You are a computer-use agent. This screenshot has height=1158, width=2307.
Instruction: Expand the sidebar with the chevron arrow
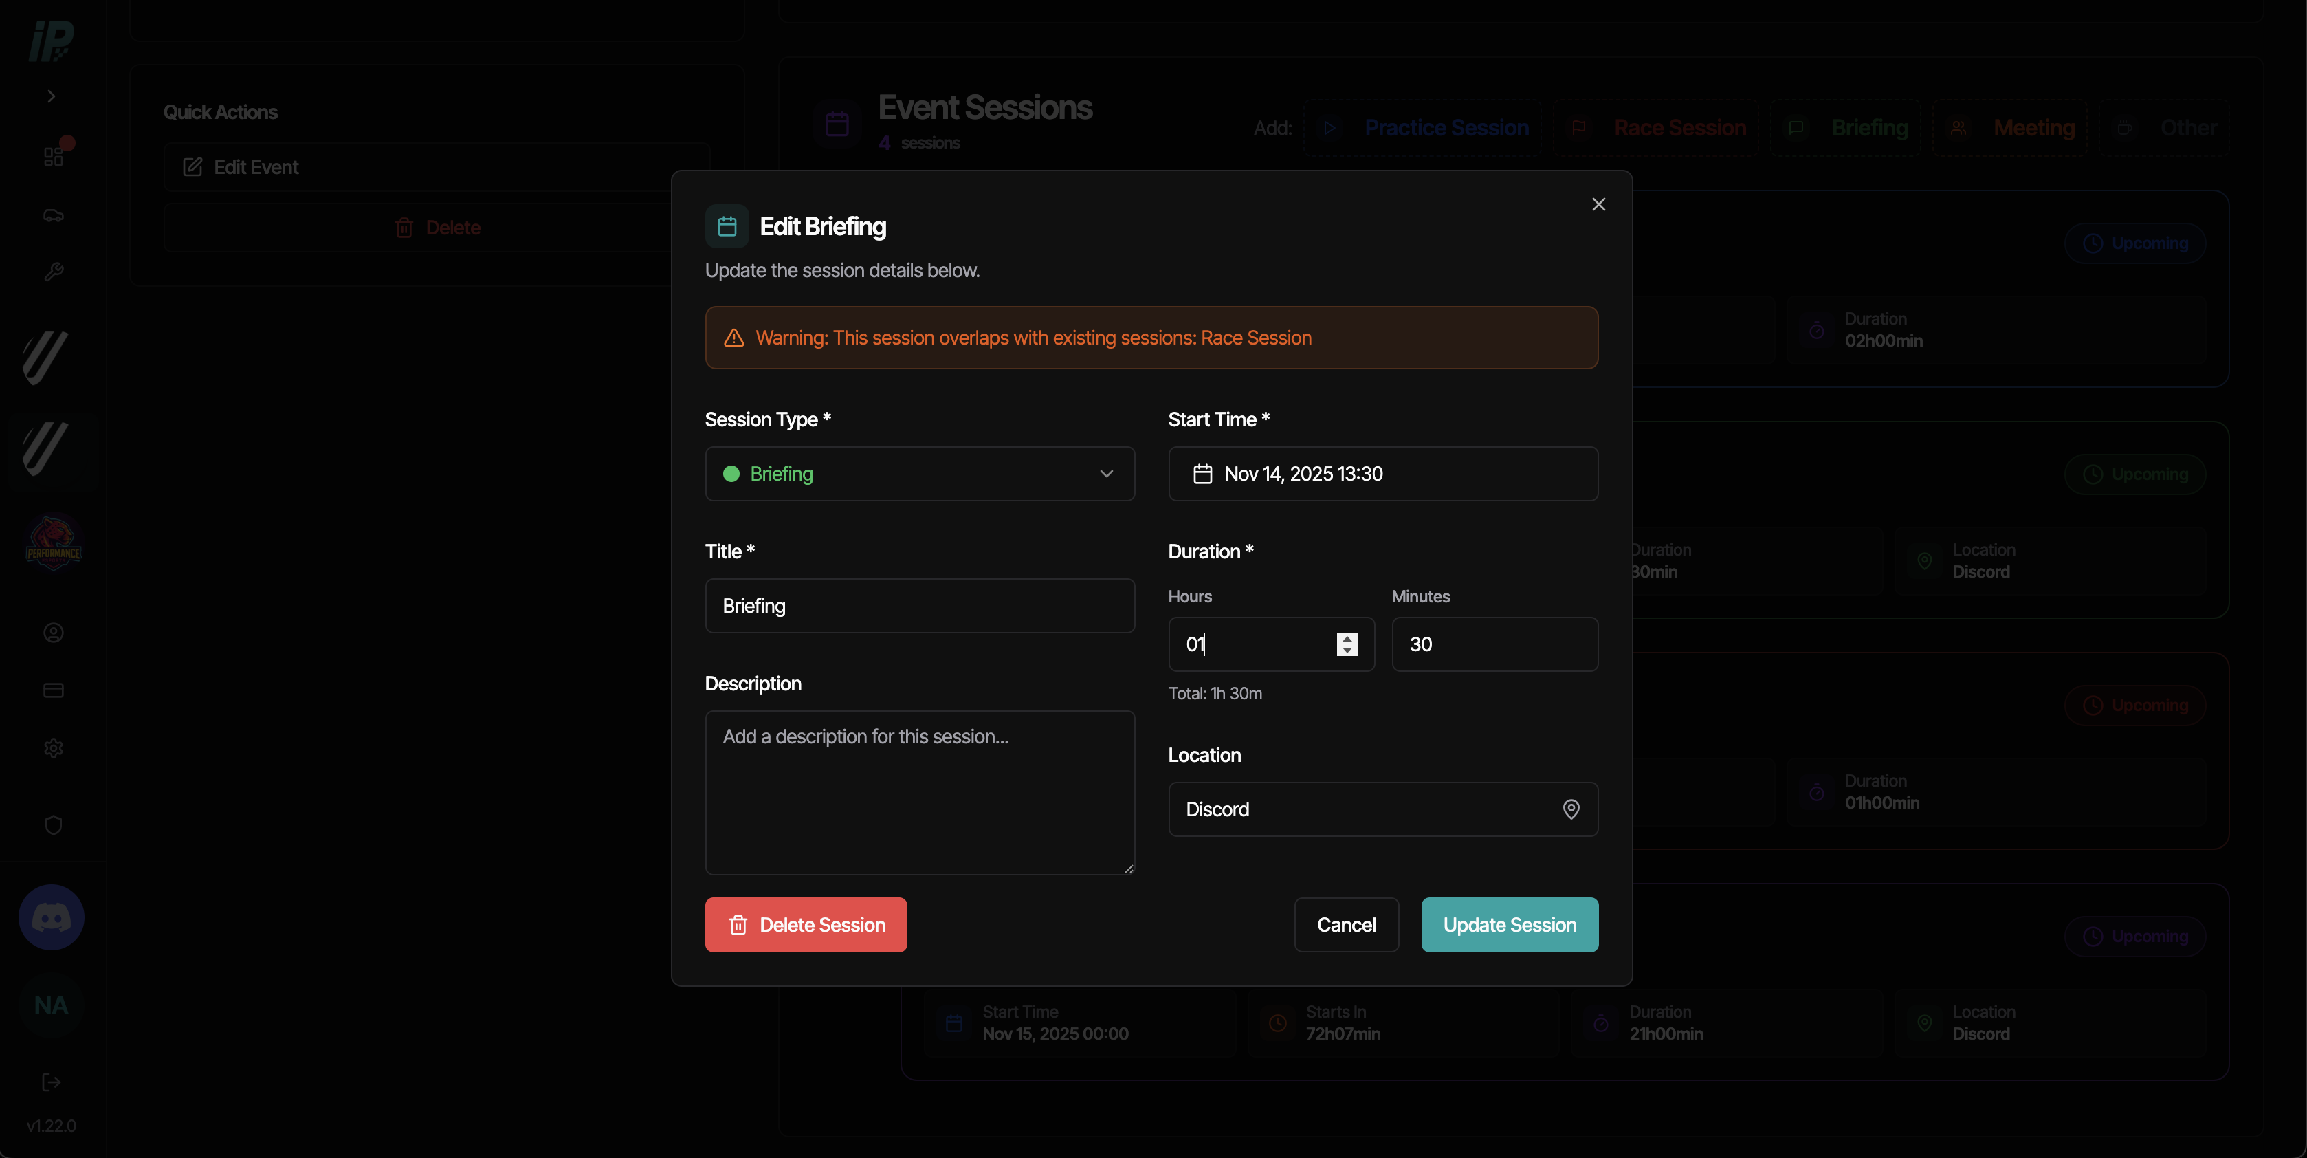point(51,96)
